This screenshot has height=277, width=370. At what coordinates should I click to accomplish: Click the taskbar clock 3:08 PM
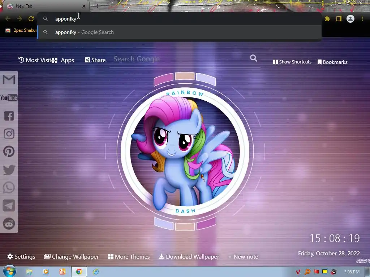pyautogui.click(x=352, y=272)
